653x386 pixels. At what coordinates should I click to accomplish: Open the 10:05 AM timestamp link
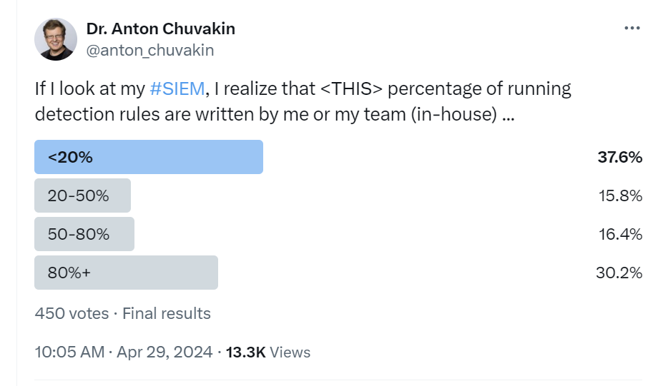69,352
